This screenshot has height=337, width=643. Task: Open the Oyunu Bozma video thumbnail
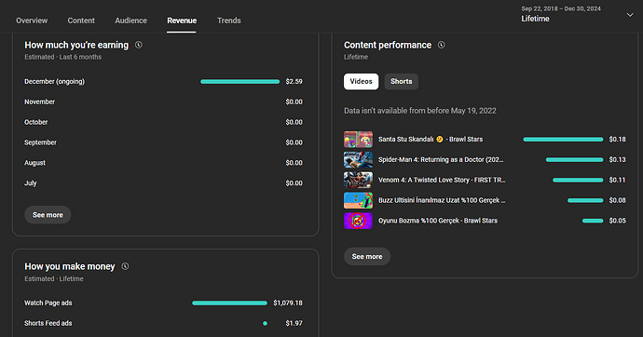pos(358,221)
